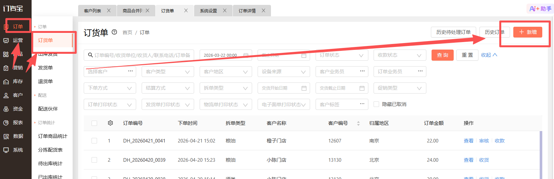
Task: Click 首页 in the breadcrumb
Action: (127, 33)
